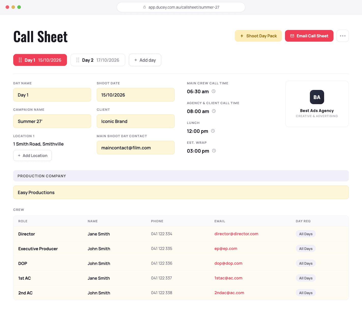The height and width of the screenshot is (315, 362).
Task: Click the lock icon in the address bar
Action: (x=145, y=7)
